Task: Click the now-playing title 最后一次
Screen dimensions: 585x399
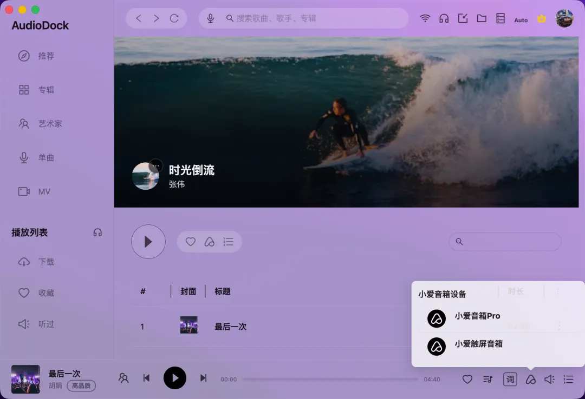Action: 64,373
